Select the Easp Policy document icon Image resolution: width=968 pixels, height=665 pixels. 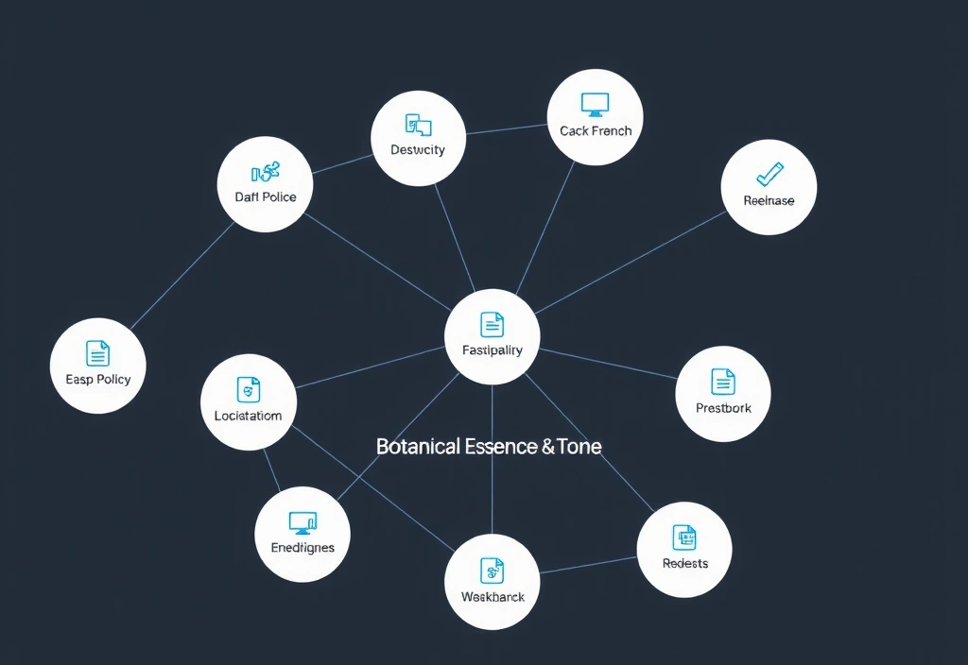pos(97,354)
